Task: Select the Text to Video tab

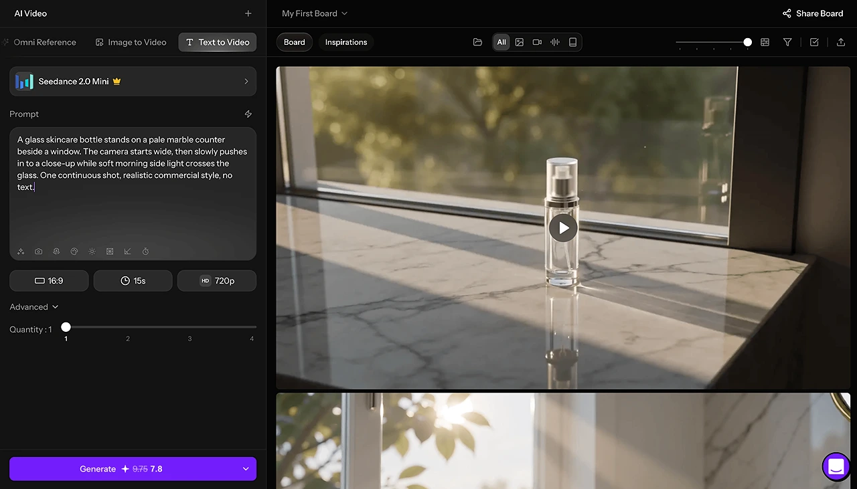Action: pos(218,42)
